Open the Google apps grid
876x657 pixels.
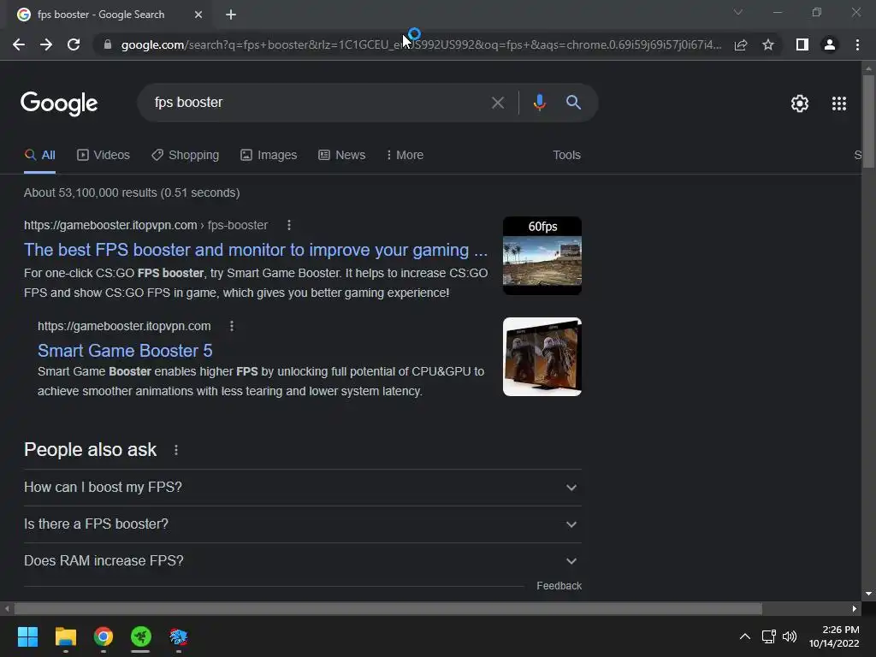[839, 104]
